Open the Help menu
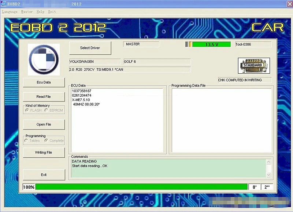The image size is (293, 212). coord(40,12)
